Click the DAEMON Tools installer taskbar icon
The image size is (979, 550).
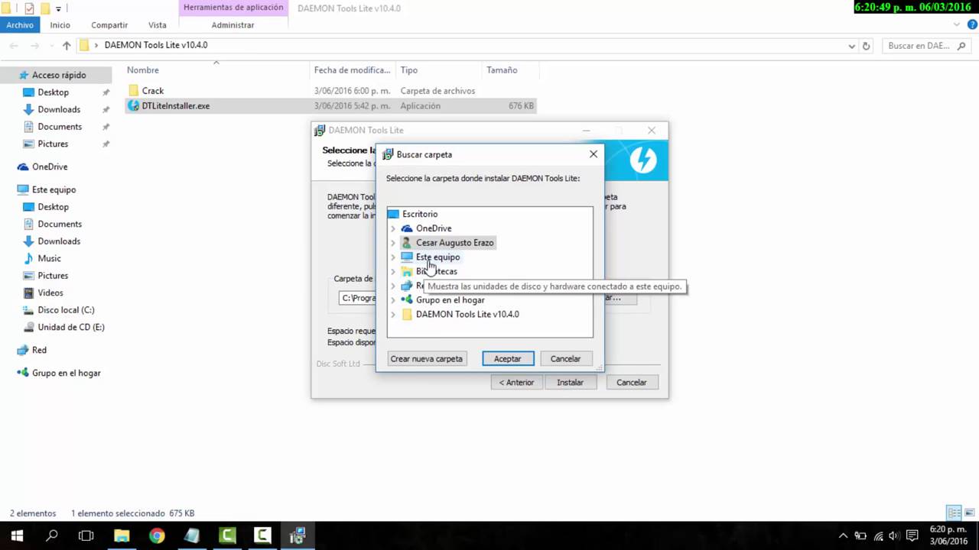pos(298,535)
